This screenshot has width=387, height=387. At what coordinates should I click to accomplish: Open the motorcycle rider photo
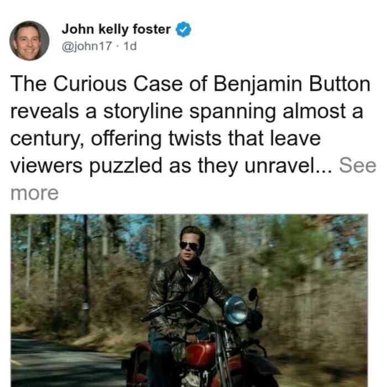[189, 300]
